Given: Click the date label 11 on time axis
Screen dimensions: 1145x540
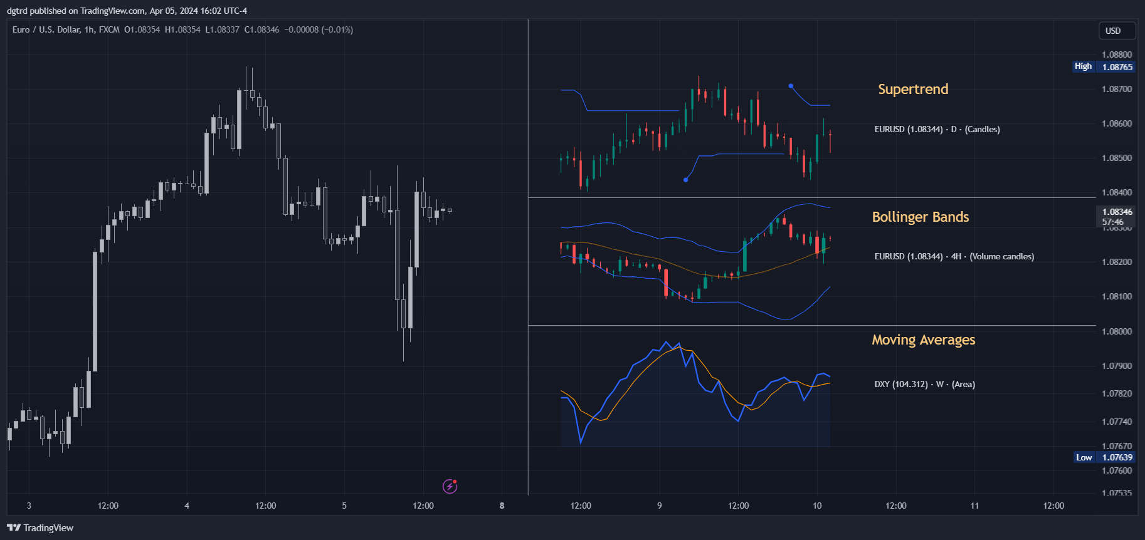Looking at the screenshot, I should click(x=974, y=506).
